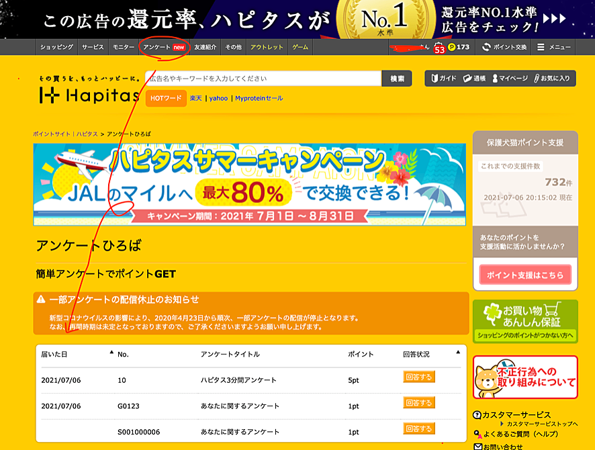The height and width of the screenshot is (450, 595).
Task: Click the 5pt point value cell
Action: point(353,380)
